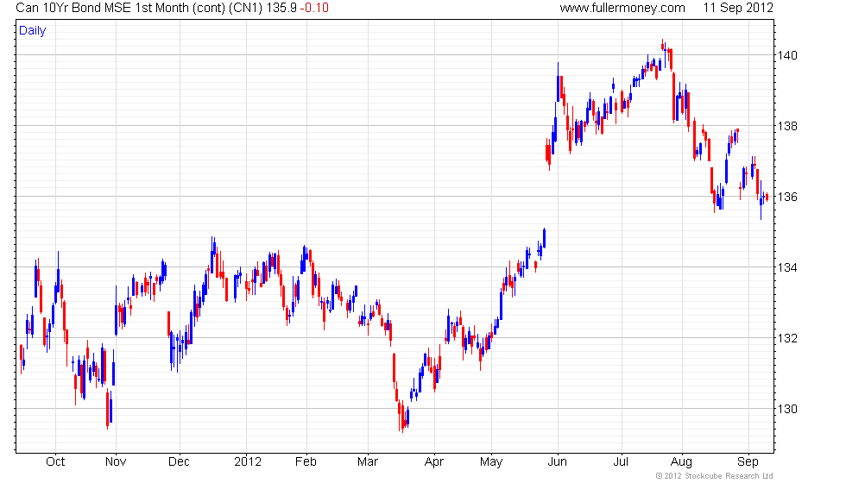Viewport: 846px width, 483px height.
Task: Click the '2012' year axis label
Action: [x=248, y=462]
